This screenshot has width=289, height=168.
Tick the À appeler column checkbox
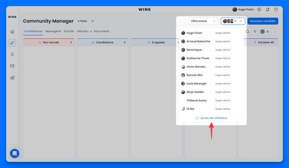coord(134,43)
